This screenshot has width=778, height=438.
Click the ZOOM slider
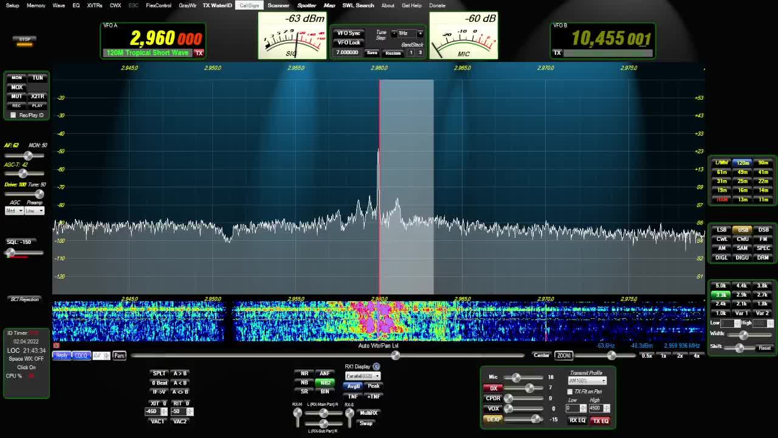(x=606, y=356)
